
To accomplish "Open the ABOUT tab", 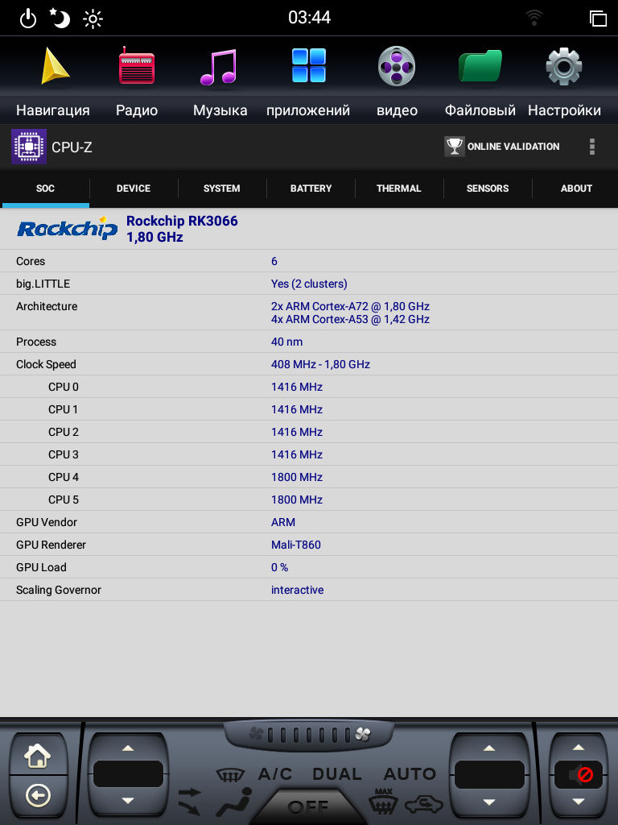I will click(576, 189).
